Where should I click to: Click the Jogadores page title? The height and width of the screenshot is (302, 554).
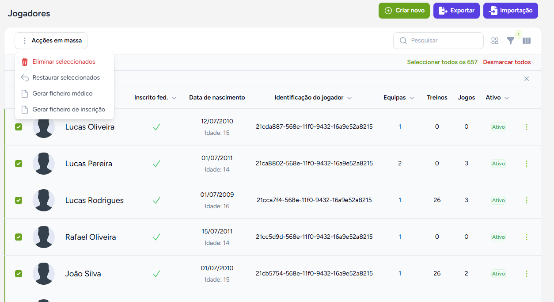pyautogui.click(x=29, y=14)
